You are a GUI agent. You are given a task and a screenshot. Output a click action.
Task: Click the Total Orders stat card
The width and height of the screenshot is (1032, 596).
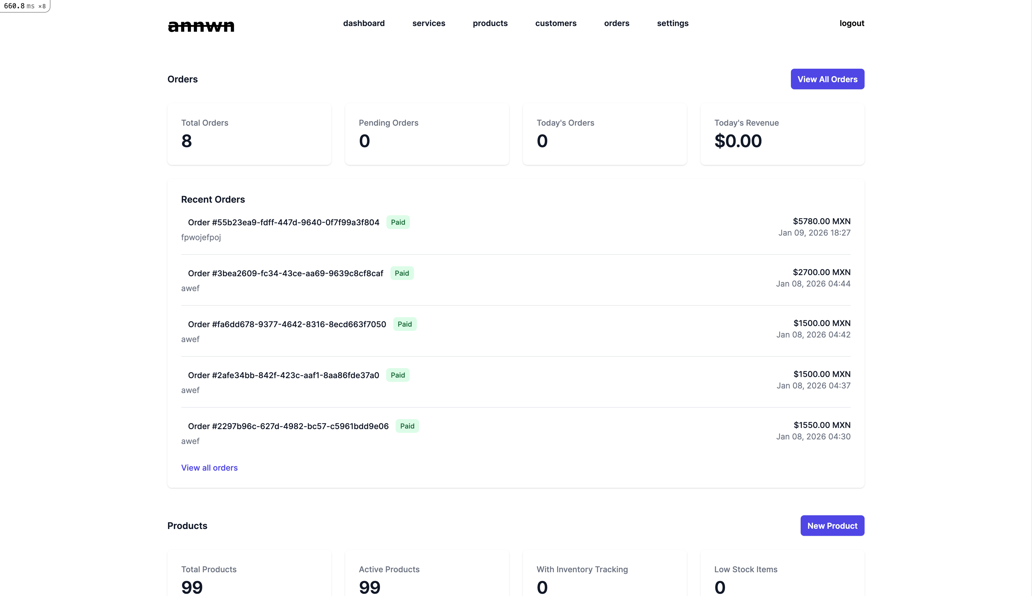pos(249,134)
